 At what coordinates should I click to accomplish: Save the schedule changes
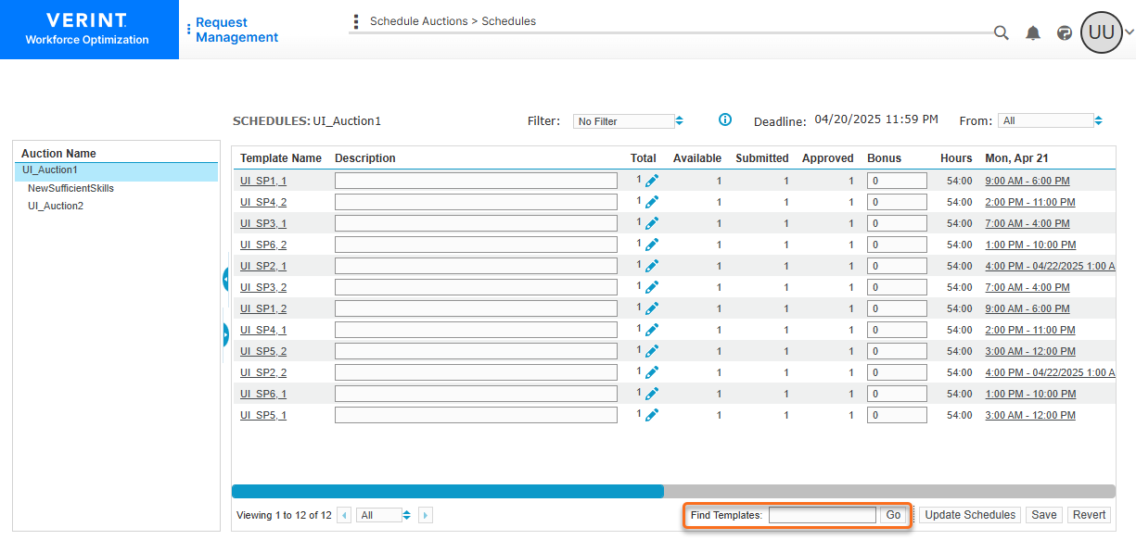coord(1043,514)
